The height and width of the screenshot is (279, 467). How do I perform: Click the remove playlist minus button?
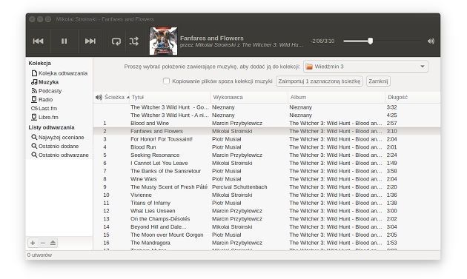[42, 243]
